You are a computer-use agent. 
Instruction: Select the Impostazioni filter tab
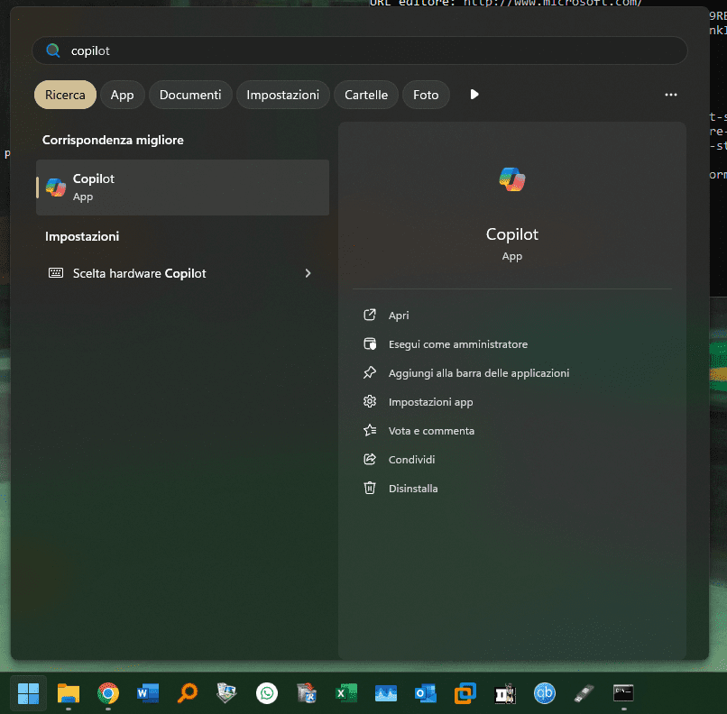(282, 94)
